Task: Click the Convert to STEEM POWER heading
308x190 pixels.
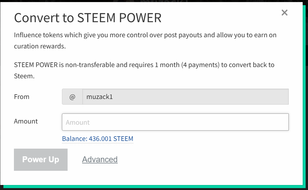Action: pos(88,18)
